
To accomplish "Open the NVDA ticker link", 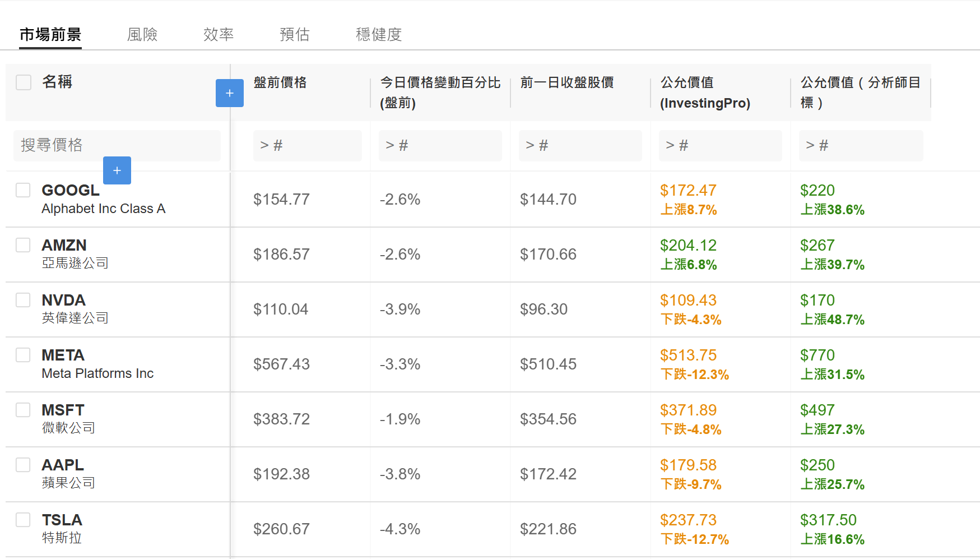I will click(64, 300).
